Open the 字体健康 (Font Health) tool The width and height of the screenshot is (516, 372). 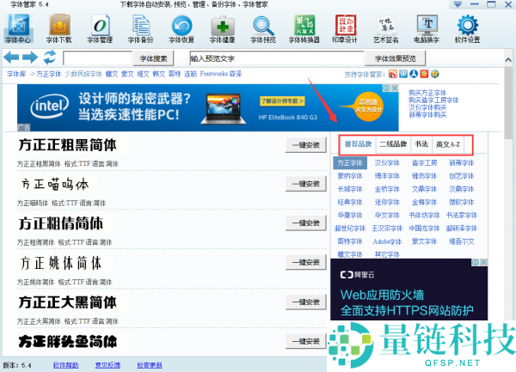(x=222, y=28)
